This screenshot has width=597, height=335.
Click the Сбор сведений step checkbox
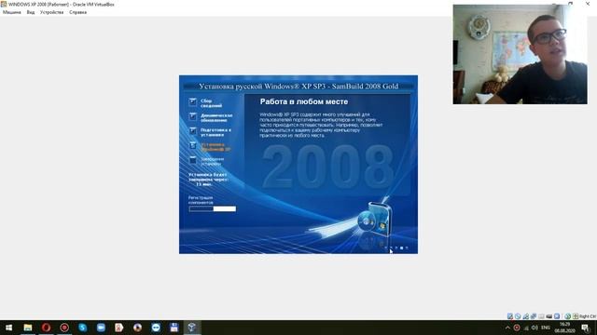pyautogui.click(x=193, y=101)
